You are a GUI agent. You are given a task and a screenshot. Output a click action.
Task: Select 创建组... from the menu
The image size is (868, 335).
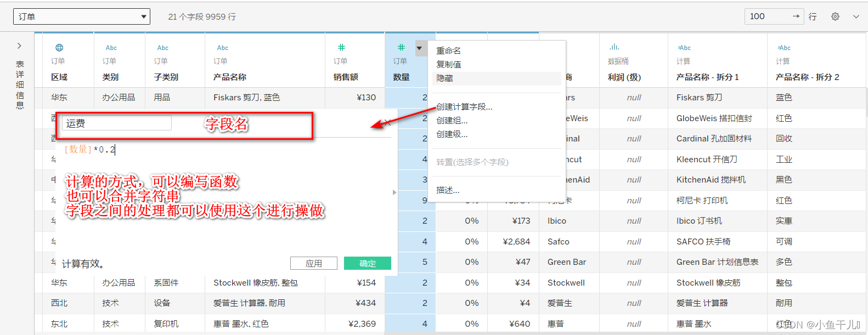(x=452, y=121)
